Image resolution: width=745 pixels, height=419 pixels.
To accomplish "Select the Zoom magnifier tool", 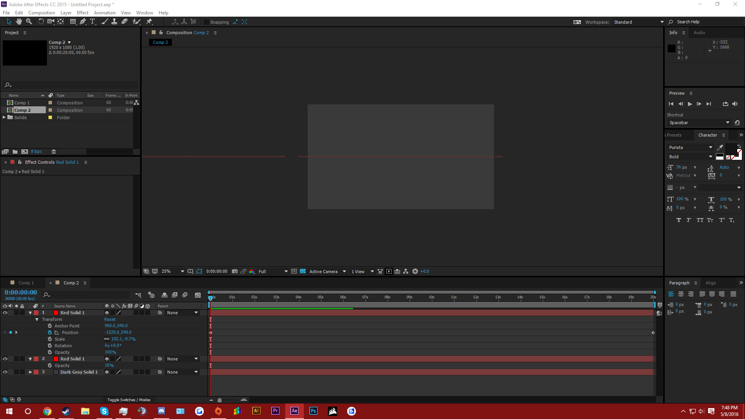I will click(29, 22).
